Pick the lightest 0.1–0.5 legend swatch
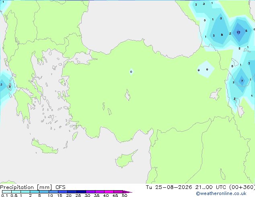 (7, 192)
